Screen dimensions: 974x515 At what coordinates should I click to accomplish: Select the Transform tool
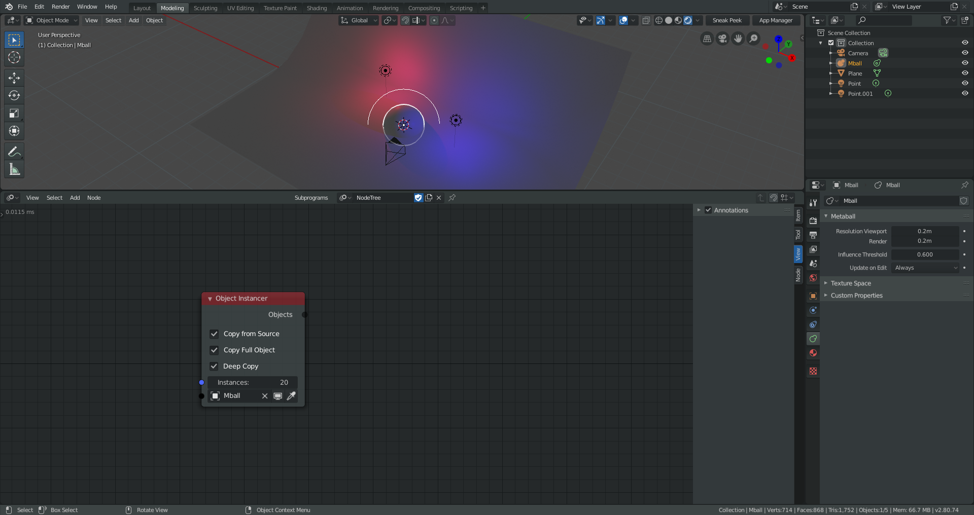pyautogui.click(x=14, y=131)
